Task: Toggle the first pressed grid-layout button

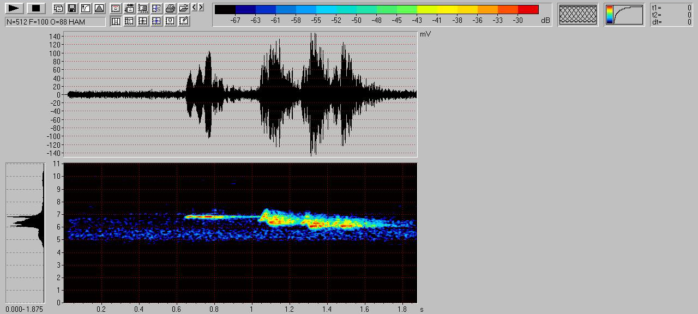Action: (x=116, y=21)
